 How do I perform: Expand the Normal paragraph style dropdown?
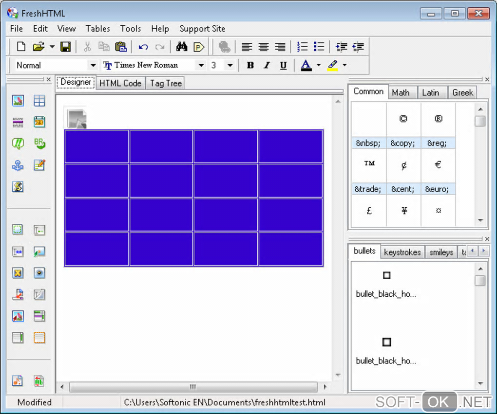93,65
